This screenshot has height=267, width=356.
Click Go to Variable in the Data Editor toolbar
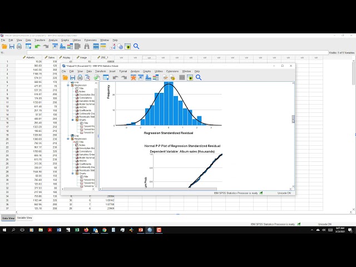pyautogui.click(x=62, y=47)
